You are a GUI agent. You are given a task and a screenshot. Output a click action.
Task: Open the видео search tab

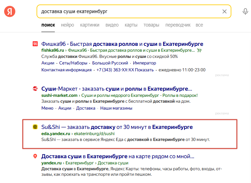click(x=112, y=25)
